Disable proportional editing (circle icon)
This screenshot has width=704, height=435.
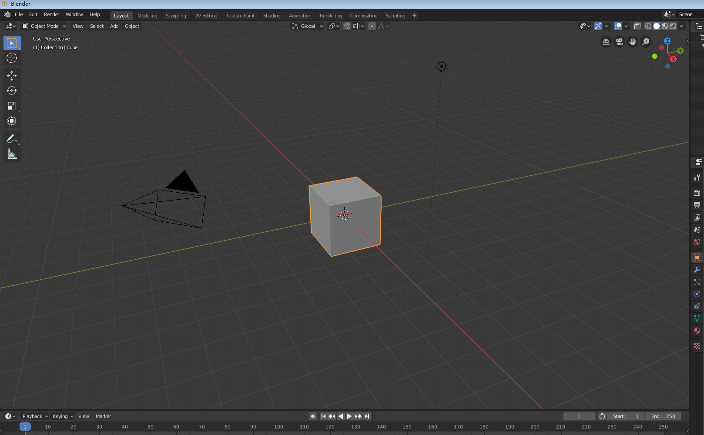372,26
